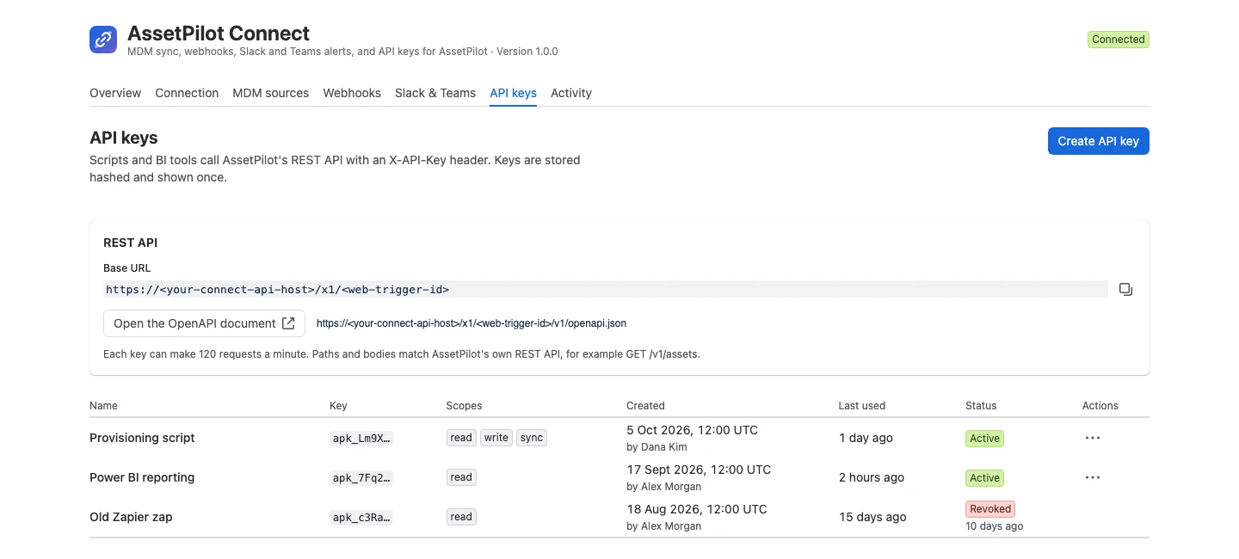View the Activity tab

point(571,93)
